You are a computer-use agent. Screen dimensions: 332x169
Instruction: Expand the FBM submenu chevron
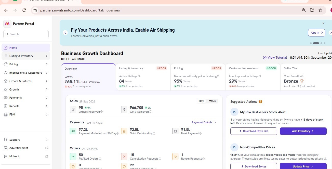(47, 114)
